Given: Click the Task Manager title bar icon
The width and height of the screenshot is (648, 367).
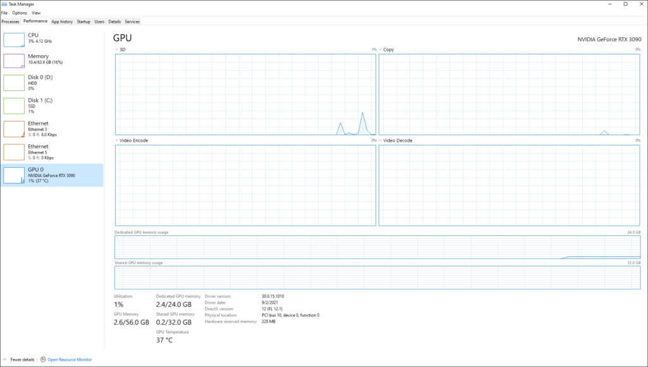Looking at the screenshot, I should click(4, 4).
